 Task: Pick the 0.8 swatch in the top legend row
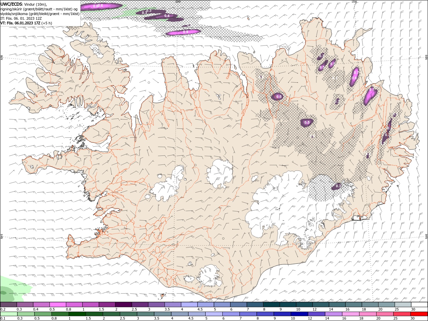(74, 305)
